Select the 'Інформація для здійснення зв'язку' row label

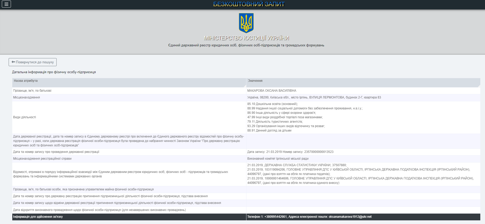click(x=38, y=217)
